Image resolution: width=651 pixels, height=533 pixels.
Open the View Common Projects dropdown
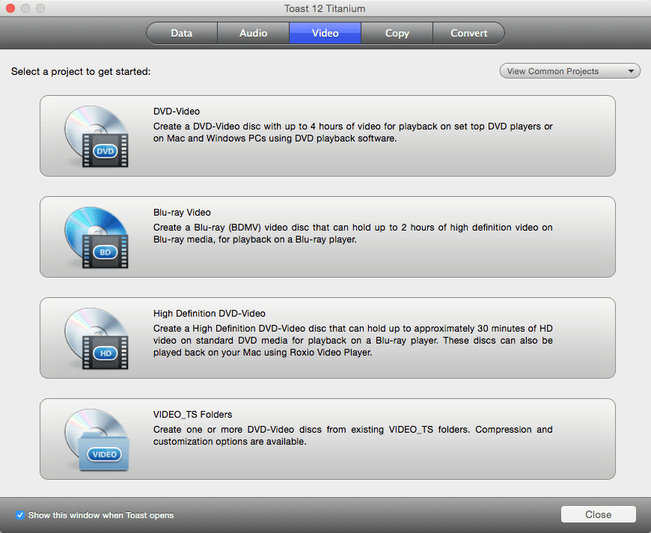point(569,71)
